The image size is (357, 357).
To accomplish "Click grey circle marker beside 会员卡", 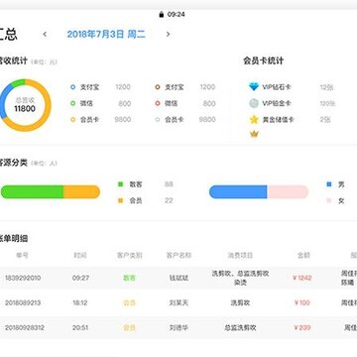I will [158, 120].
